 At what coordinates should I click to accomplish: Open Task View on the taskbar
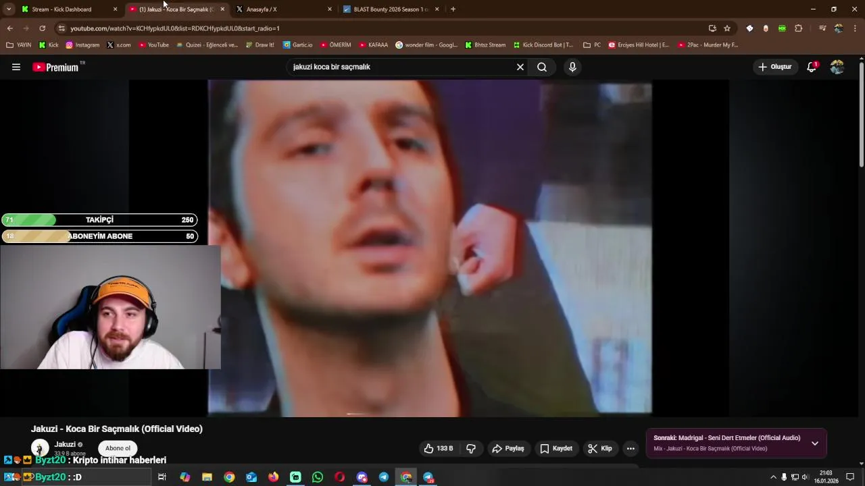(x=162, y=477)
